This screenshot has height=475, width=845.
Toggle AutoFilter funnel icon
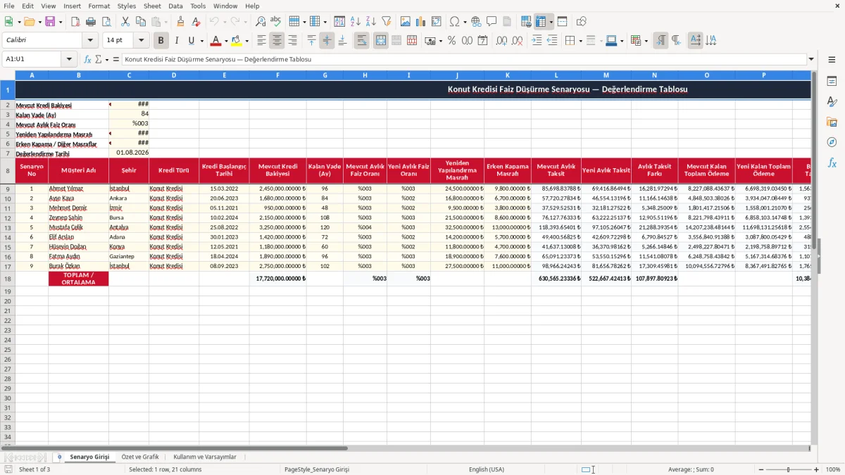387,22
